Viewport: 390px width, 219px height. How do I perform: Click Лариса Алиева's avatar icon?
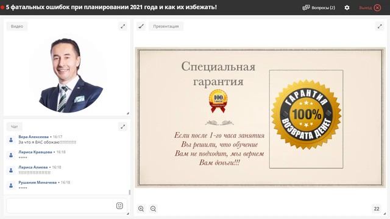(x=11, y=170)
